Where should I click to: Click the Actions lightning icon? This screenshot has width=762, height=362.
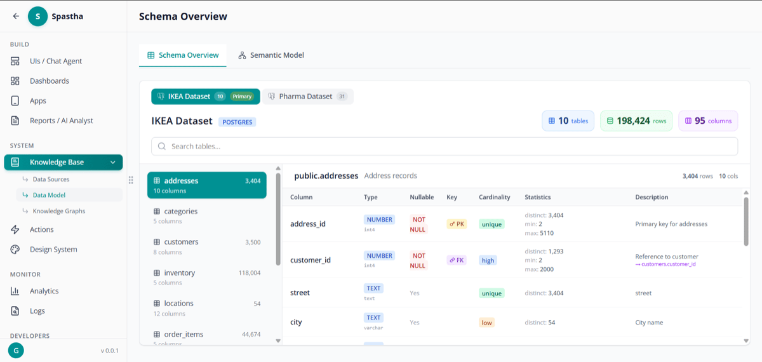[x=15, y=229]
